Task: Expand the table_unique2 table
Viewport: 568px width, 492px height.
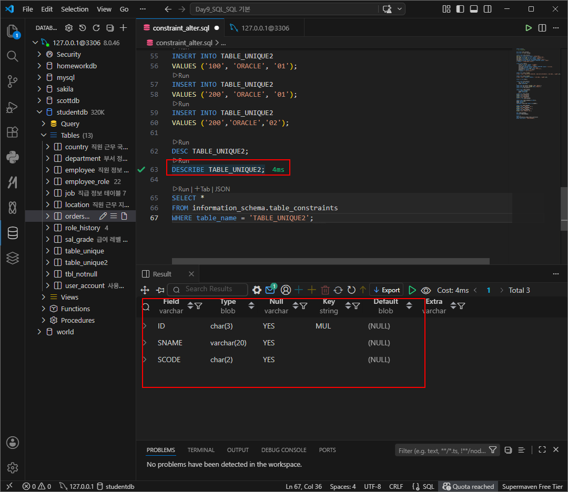Action: [x=47, y=262]
